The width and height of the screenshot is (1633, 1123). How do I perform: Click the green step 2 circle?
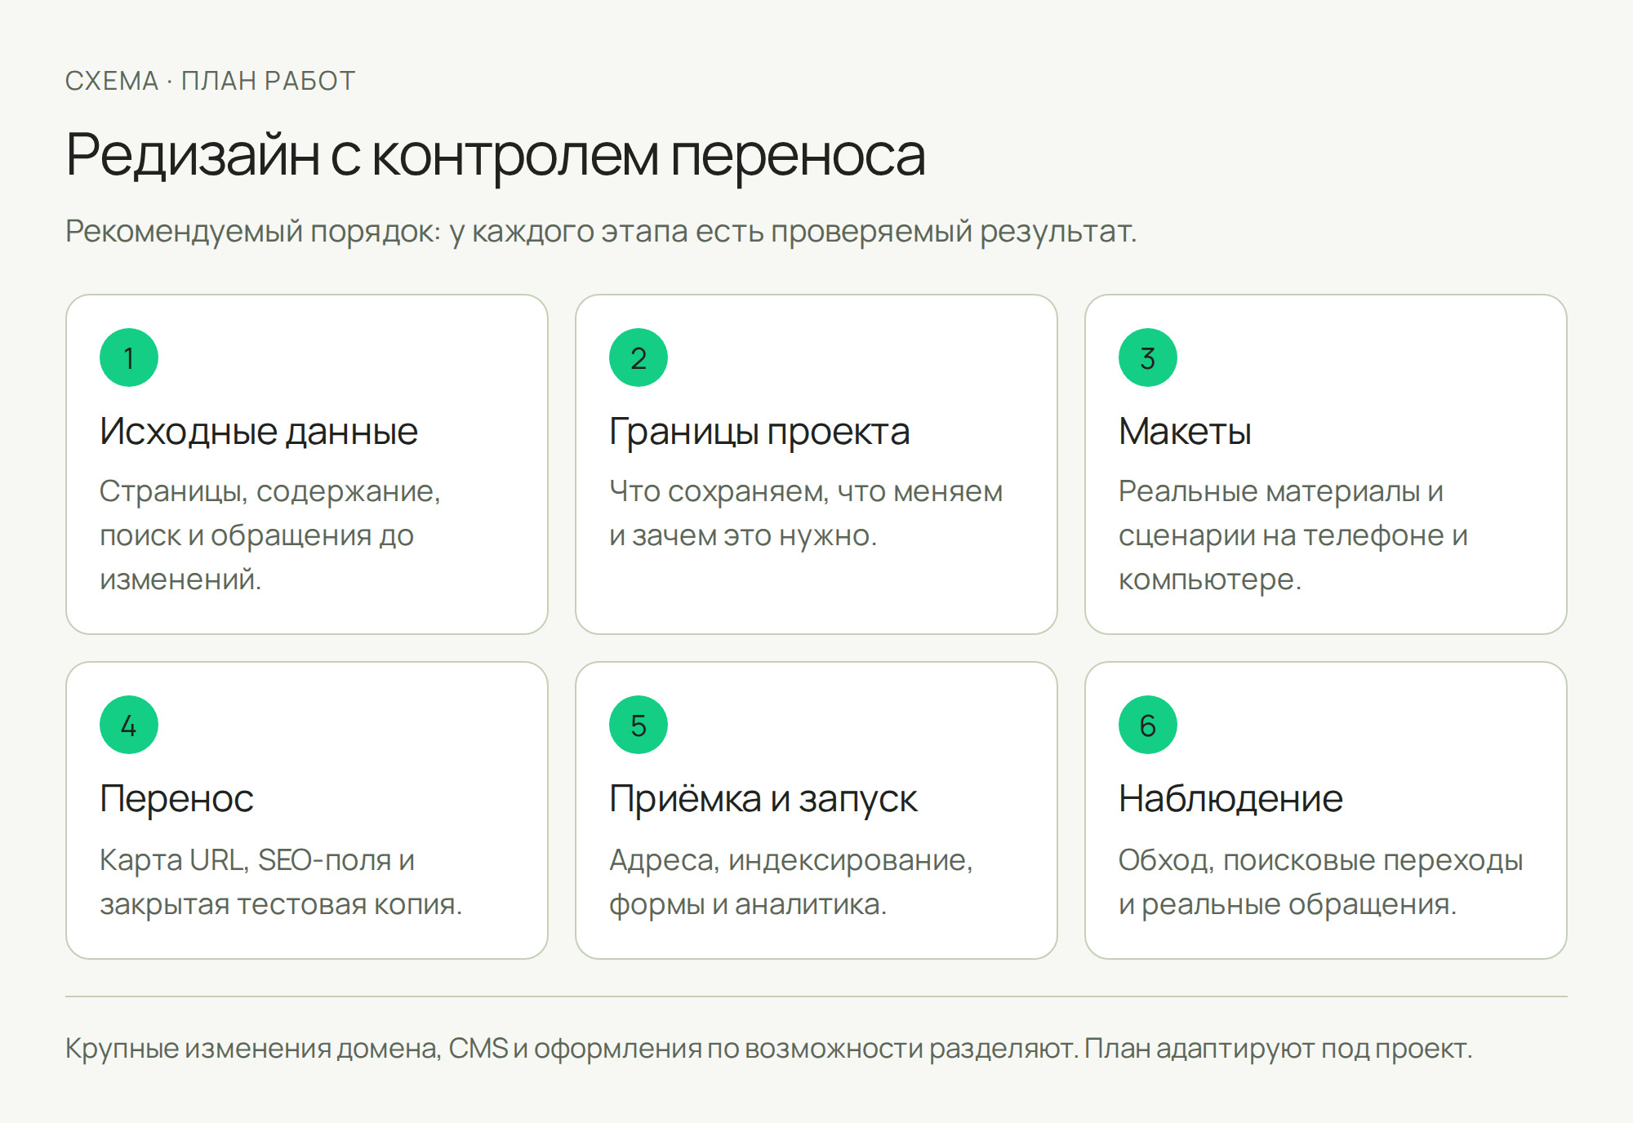pyautogui.click(x=639, y=357)
